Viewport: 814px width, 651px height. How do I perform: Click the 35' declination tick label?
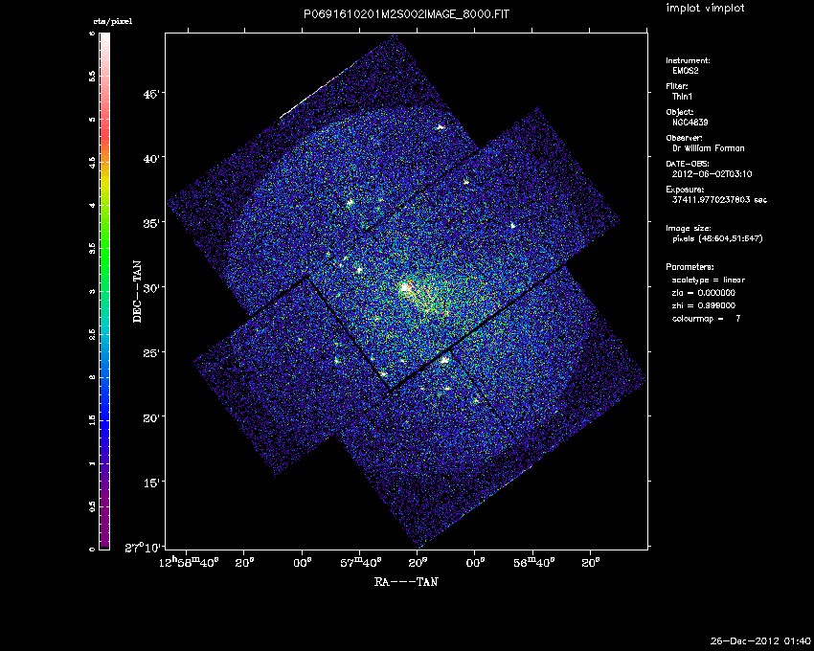tap(152, 223)
